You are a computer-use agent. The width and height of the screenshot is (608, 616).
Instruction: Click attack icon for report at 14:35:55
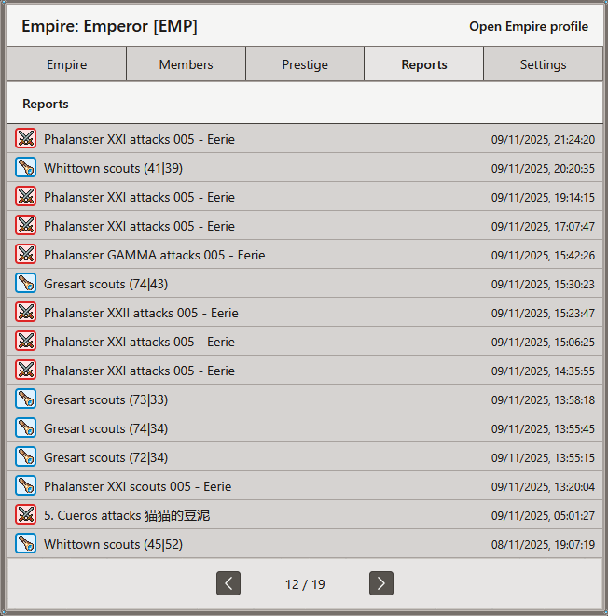[26, 370]
